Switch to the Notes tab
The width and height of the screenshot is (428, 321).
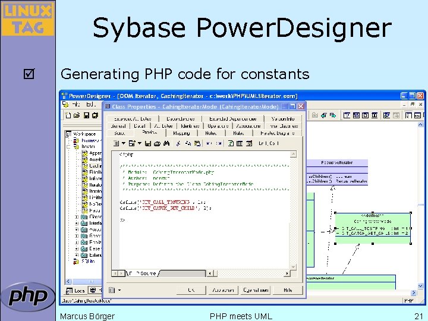click(210, 133)
